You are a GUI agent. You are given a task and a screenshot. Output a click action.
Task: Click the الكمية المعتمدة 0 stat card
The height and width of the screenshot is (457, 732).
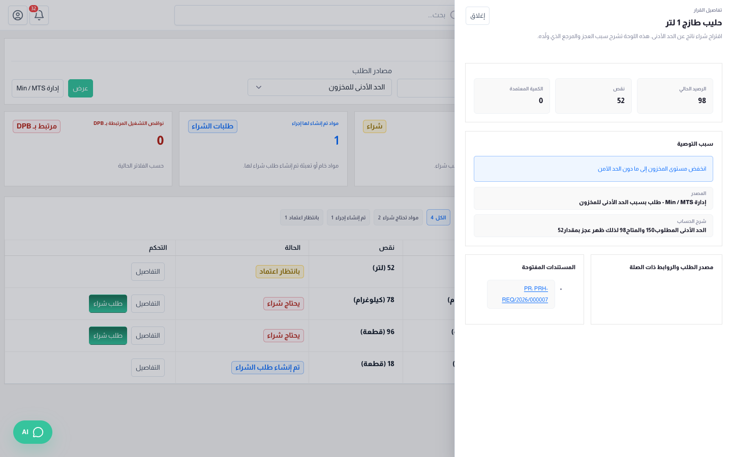512,96
